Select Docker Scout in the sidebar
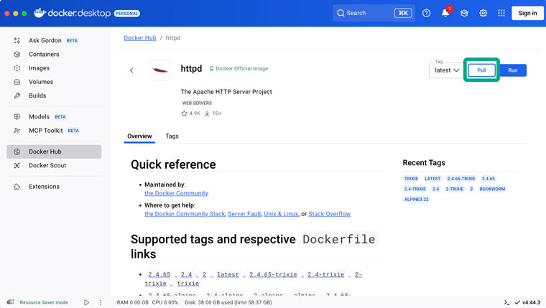 point(54,166)
